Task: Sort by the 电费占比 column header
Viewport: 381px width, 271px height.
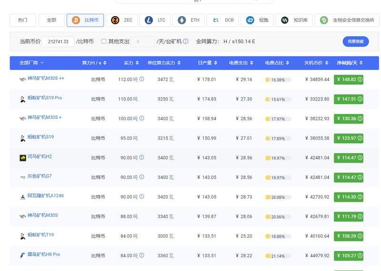Action: click(x=277, y=63)
